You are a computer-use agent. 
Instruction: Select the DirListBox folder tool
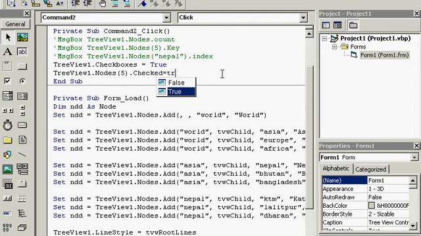[x=7, y=140]
